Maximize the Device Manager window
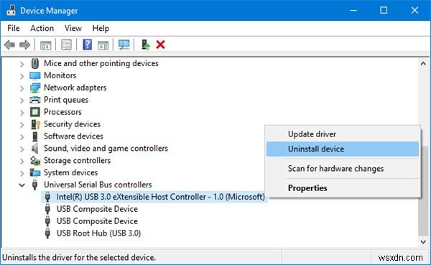The image size is (431, 265). point(384,11)
